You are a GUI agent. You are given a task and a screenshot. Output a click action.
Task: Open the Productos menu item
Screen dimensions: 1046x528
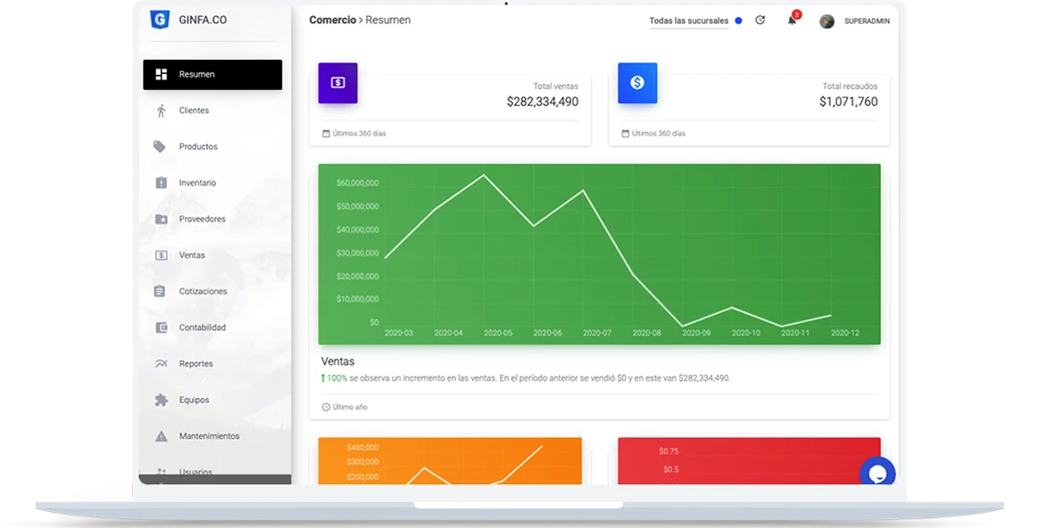[x=212, y=146]
